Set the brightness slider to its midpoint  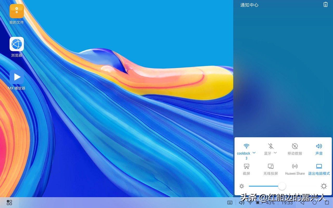point(283,186)
